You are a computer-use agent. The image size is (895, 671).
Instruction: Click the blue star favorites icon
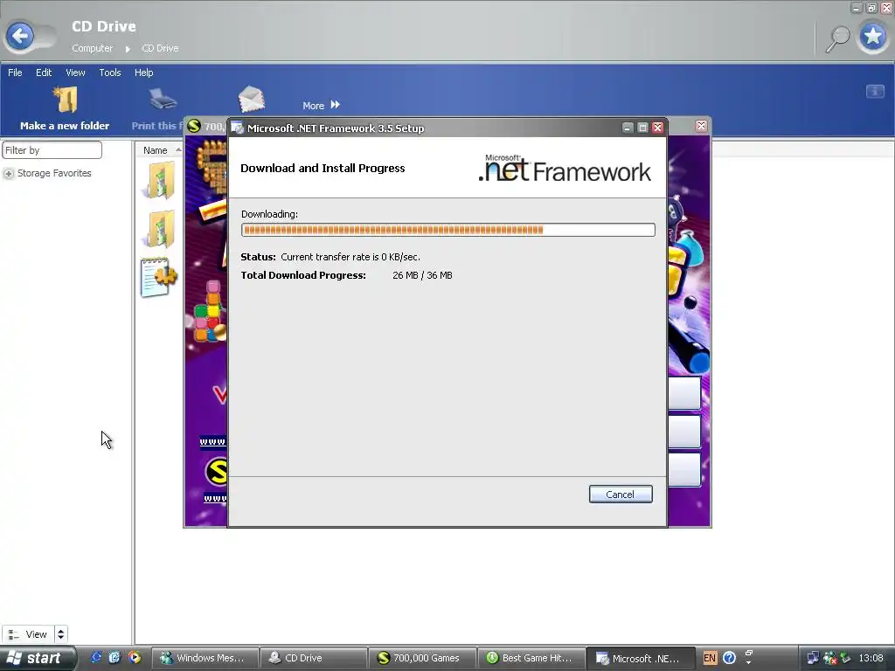point(873,37)
